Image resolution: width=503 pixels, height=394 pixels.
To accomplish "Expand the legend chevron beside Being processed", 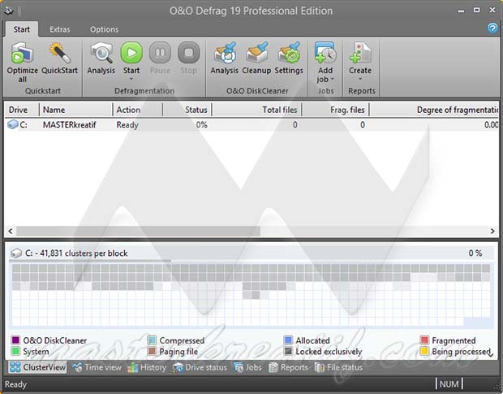I will tap(491, 354).
